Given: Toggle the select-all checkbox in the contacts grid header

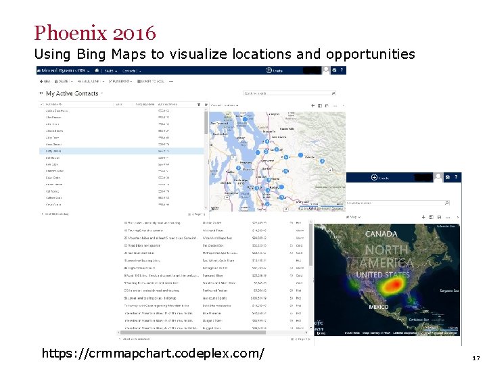Looking at the screenshot, I should [42, 105].
